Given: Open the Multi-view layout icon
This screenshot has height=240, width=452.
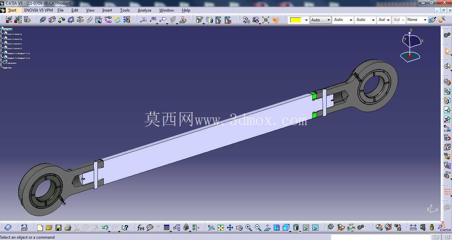Looking at the screenshot, I should pos(277,228).
